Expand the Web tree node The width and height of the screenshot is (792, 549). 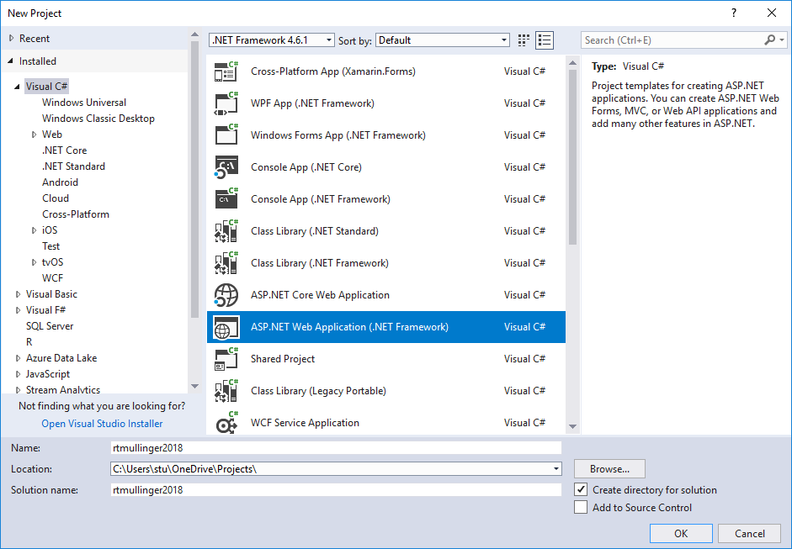(x=34, y=135)
